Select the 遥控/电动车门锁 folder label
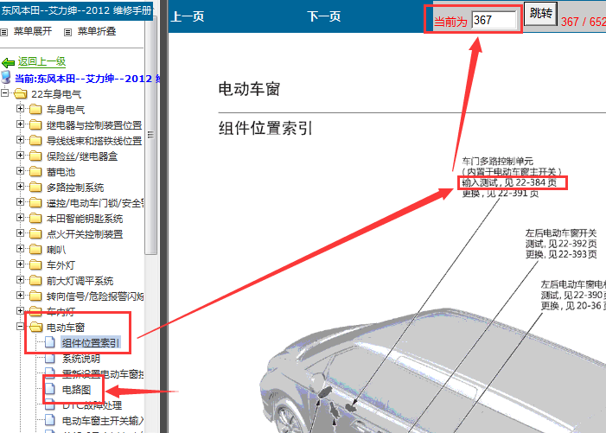Screen dimensions: 606x433 tap(95, 203)
